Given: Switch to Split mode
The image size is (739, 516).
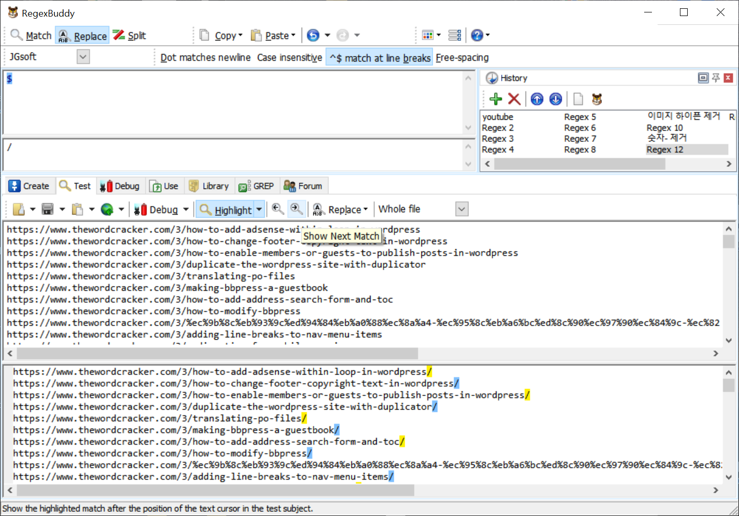Looking at the screenshot, I should [x=130, y=35].
